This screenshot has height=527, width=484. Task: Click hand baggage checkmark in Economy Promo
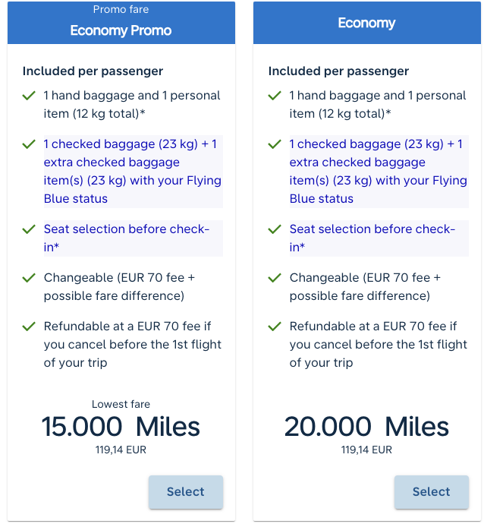point(30,96)
